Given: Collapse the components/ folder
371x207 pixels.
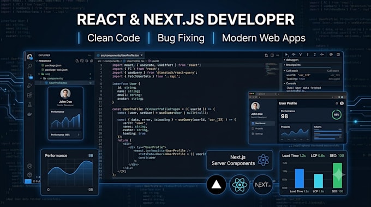Looking at the screenshot, I should (x=41, y=78).
